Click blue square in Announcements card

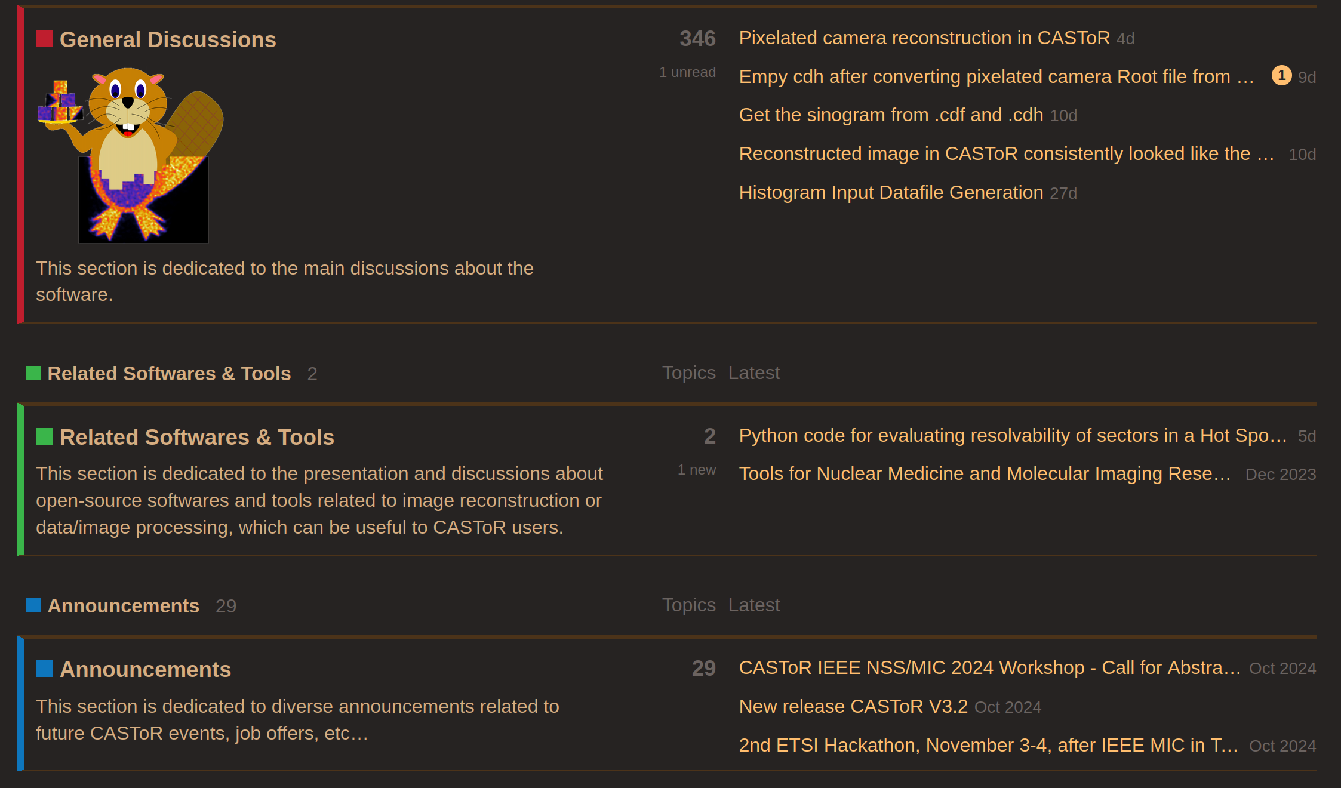(44, 669)
